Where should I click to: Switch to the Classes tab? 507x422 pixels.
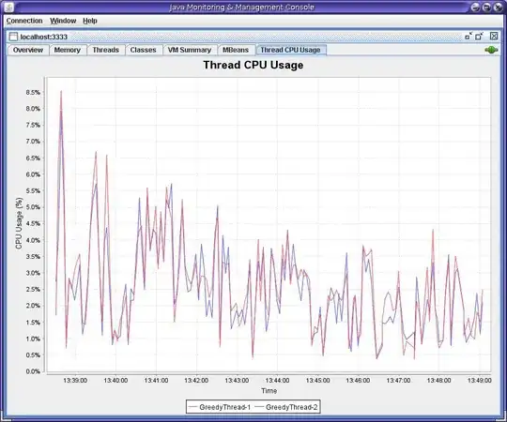[x=144, y=50]
